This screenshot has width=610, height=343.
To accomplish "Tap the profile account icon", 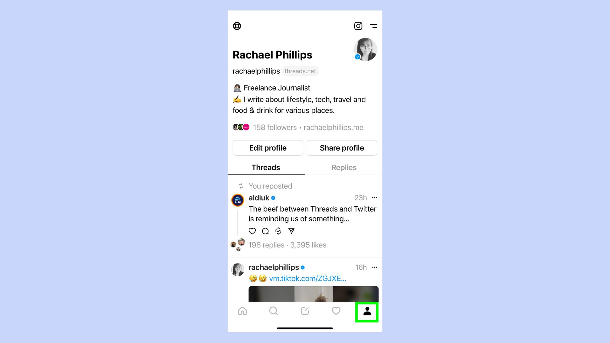I will [x=367, y=311].
